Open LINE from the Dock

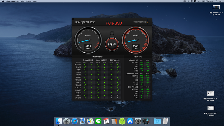98,121
